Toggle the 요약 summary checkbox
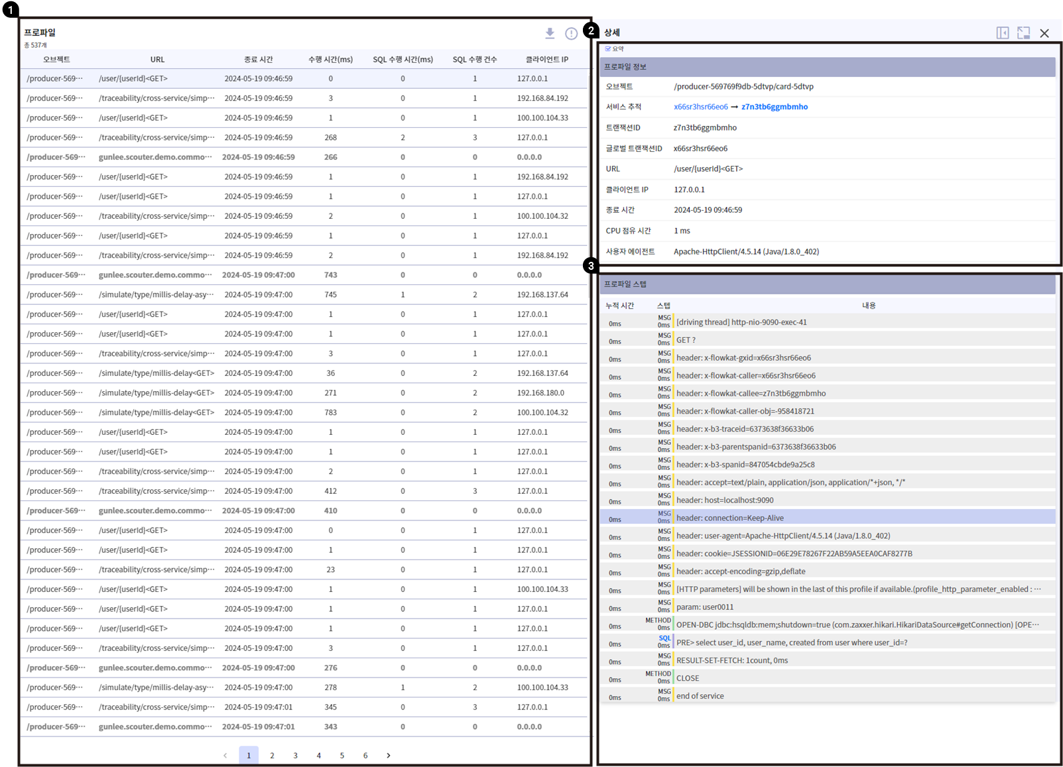Image resolution: width=1063 pixels, height=767 pixels. tap(608, 49)
